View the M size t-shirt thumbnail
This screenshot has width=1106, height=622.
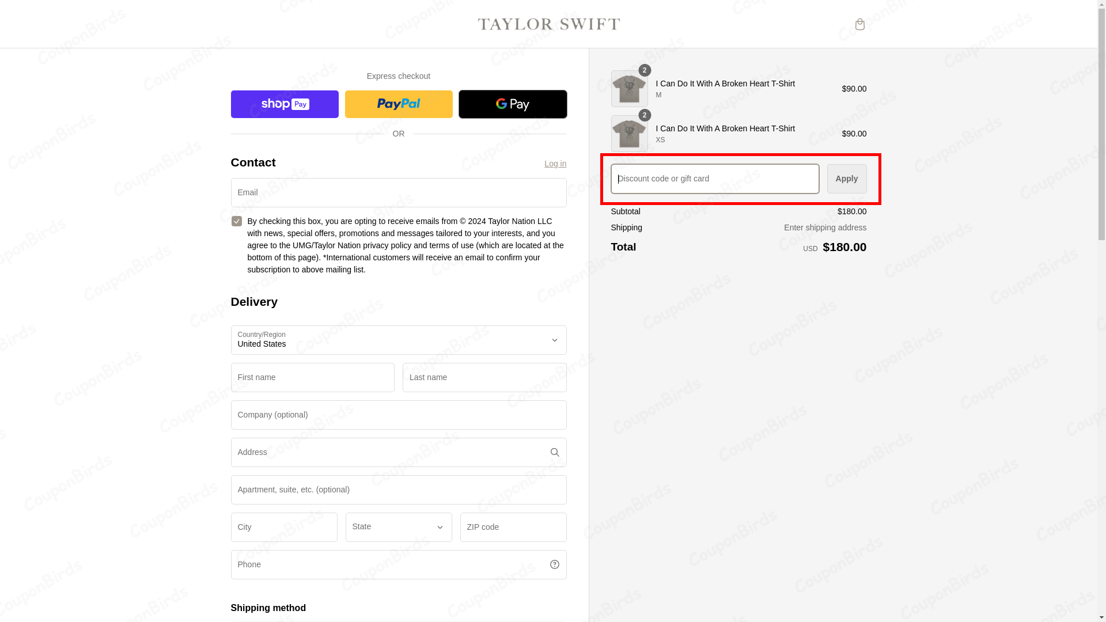click(x=628, y=89)
